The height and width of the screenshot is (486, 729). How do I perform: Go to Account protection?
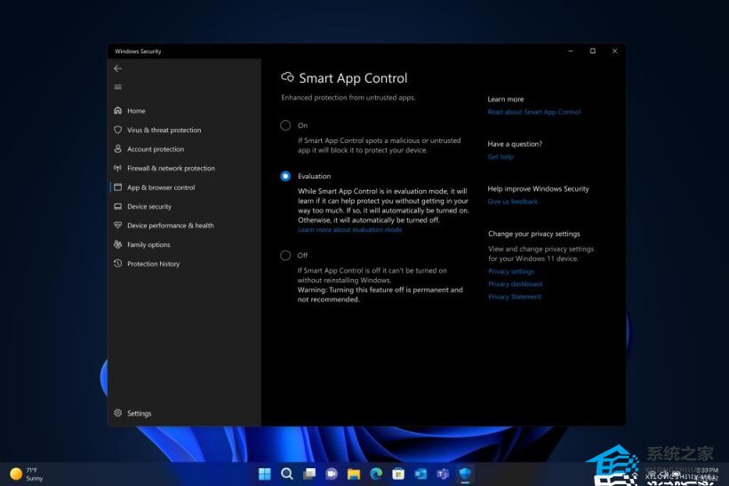pos(155,149)
